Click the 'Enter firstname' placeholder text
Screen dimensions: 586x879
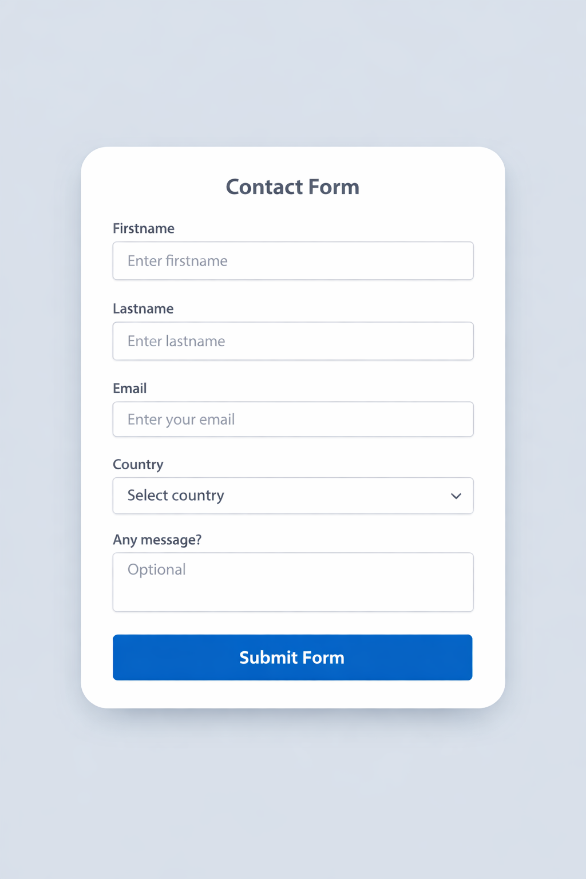pyautogui.click(x=177, y=261)
